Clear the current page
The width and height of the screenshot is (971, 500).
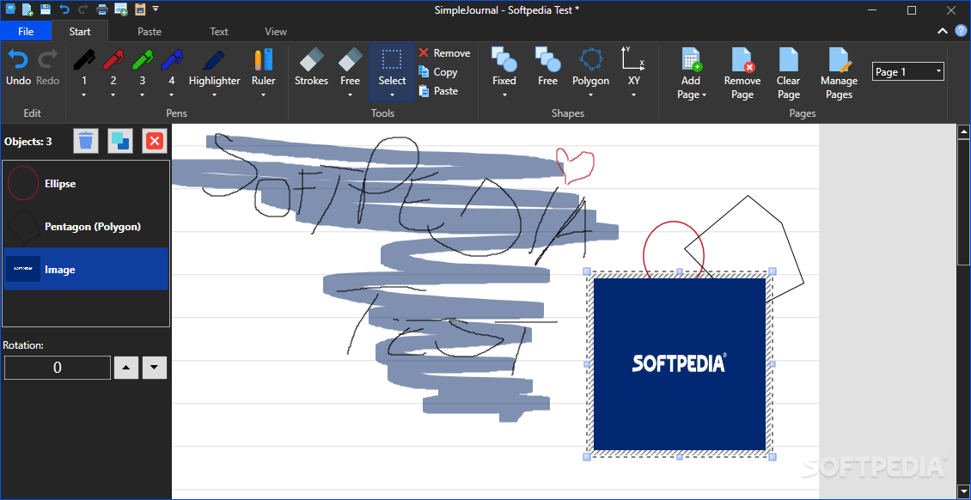pos(788,73)
